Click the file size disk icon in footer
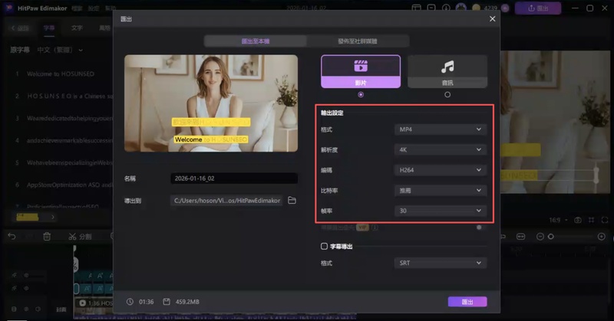 click(167, 302)
